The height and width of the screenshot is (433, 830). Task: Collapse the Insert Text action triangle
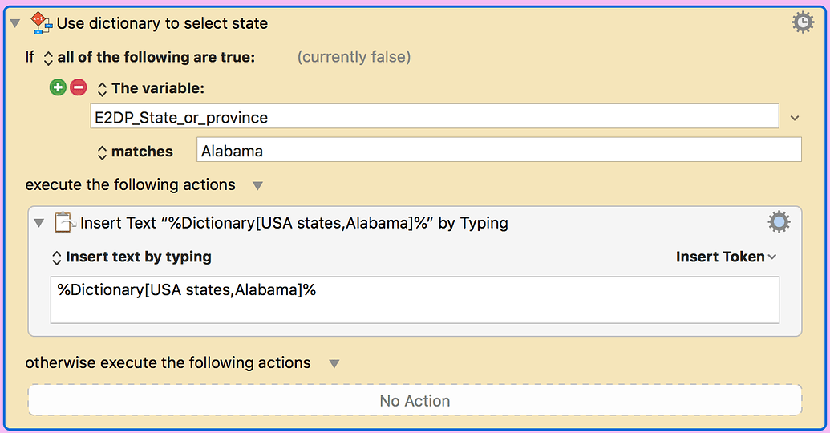[38, 223]
